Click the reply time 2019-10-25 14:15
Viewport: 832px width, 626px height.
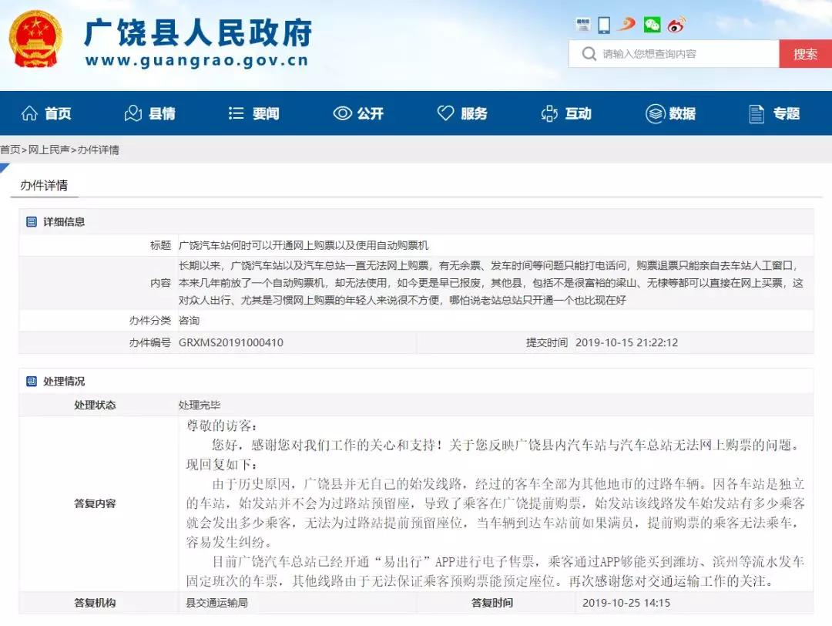coord(626,603)
